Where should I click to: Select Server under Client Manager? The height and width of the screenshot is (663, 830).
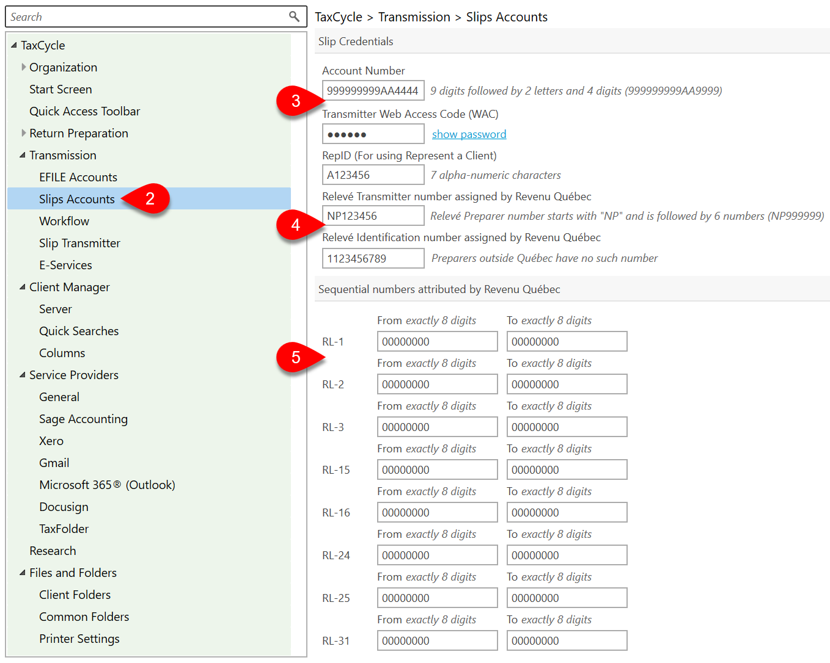tap(56, 309)
